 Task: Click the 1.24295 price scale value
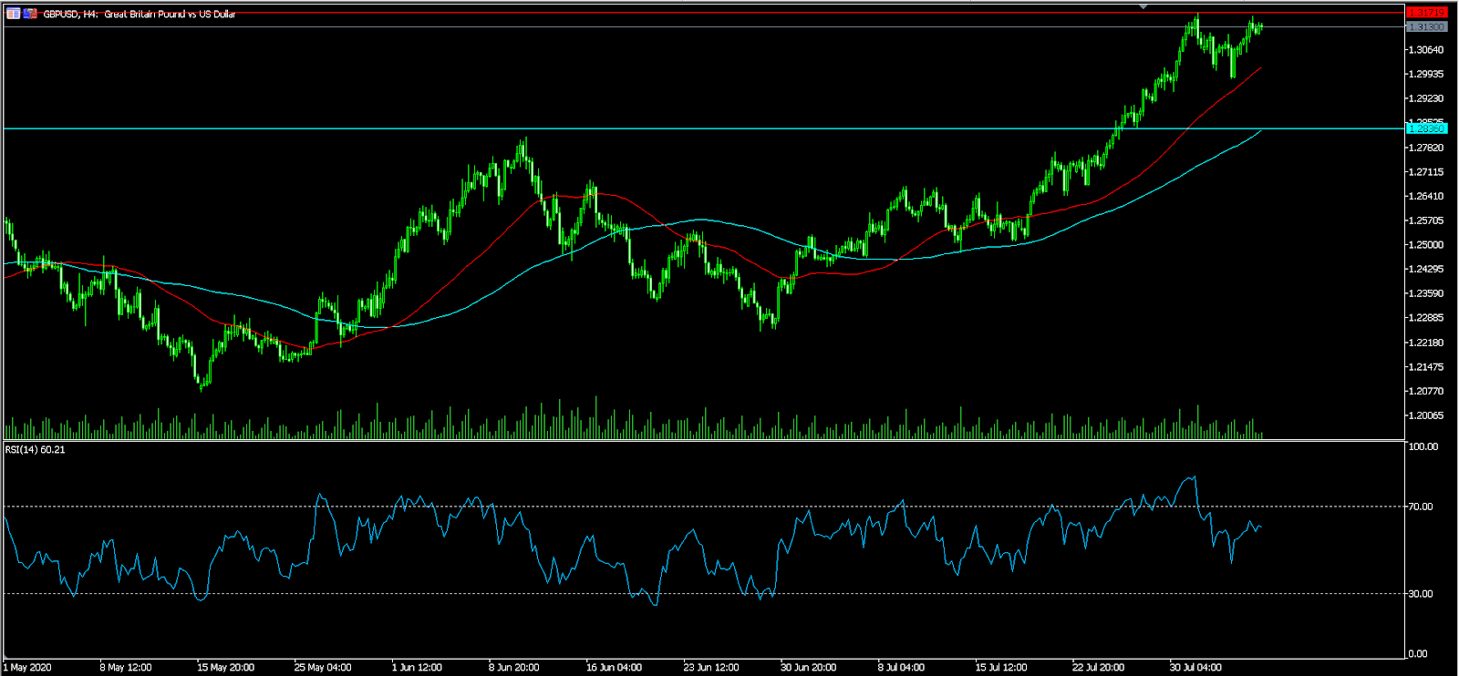[x=1426, y=269]
